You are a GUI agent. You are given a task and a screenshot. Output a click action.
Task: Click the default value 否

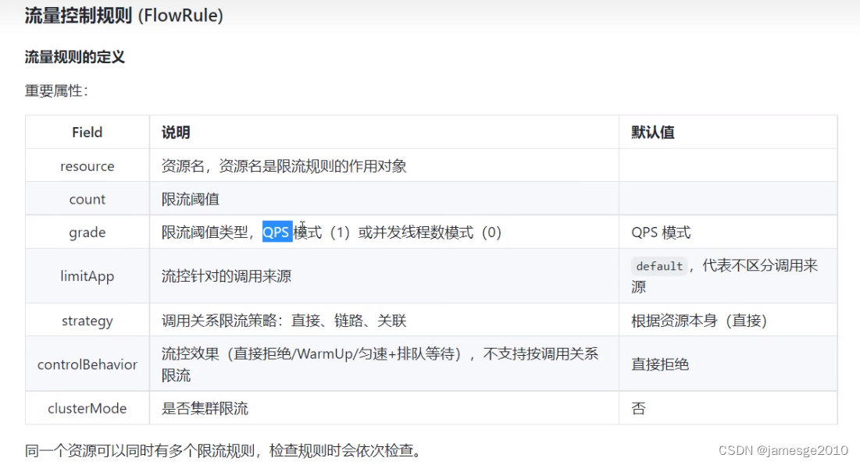point(638,408)
